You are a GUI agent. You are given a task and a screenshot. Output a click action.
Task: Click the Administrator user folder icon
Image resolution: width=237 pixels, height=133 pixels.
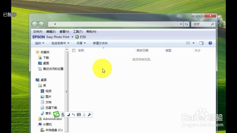pos(40,119)
